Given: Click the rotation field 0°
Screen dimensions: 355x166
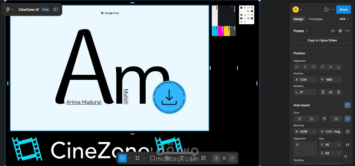Looking at the screenshot, I should coord(305,92).
